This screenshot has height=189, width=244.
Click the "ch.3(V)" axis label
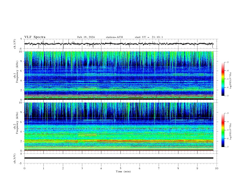click(15, 158)
